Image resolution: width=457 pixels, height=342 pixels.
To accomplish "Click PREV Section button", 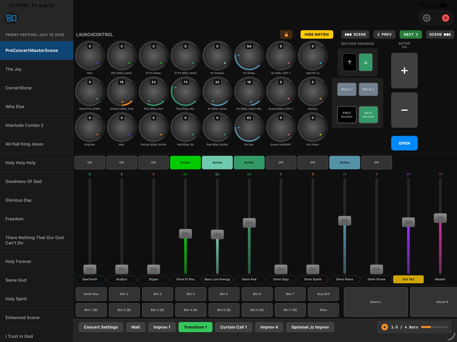I will [347, 115].
